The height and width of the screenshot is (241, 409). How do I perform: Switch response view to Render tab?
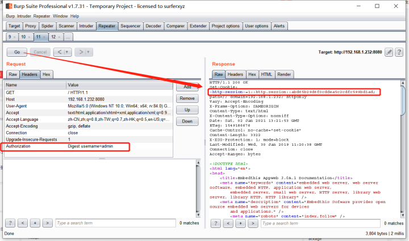(284, 74)
